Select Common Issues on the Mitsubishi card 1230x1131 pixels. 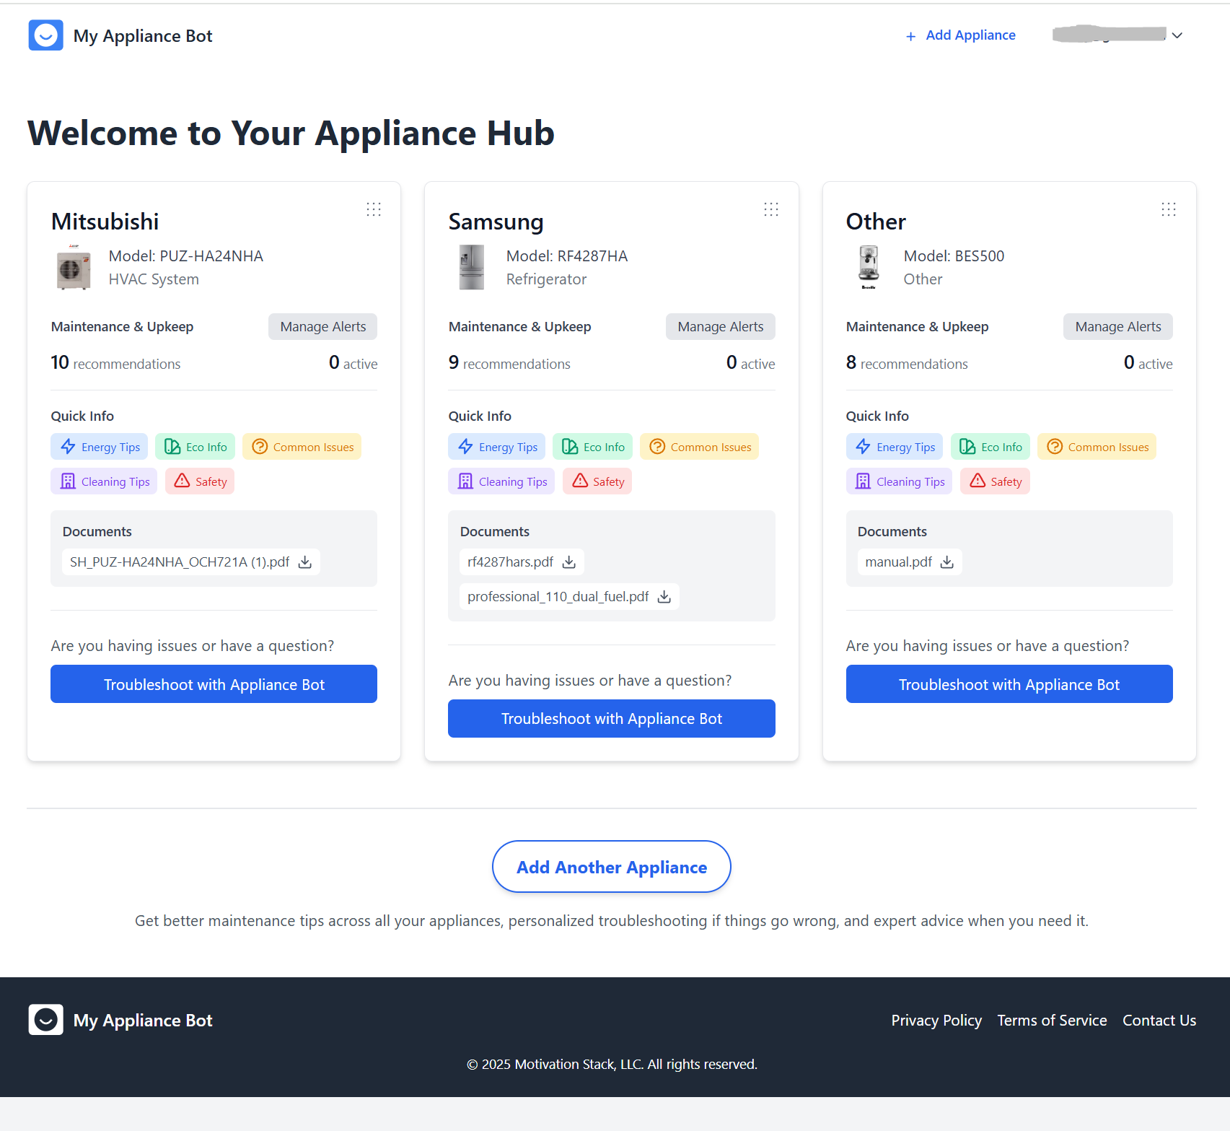click(x=302, y=446)
